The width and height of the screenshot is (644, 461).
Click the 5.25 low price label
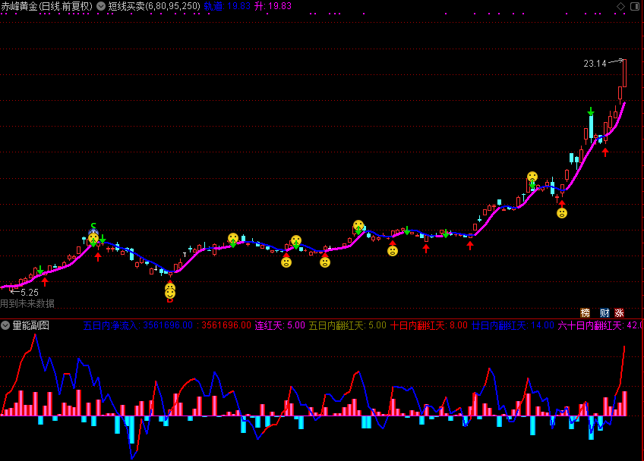click(x=30, y=293)
